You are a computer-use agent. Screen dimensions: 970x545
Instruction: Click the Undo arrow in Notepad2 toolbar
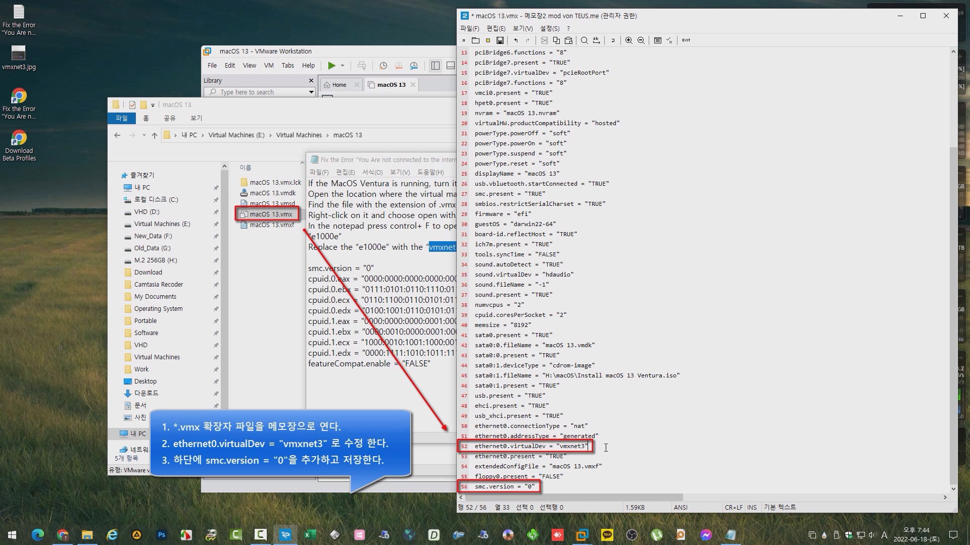coord(516,40)
